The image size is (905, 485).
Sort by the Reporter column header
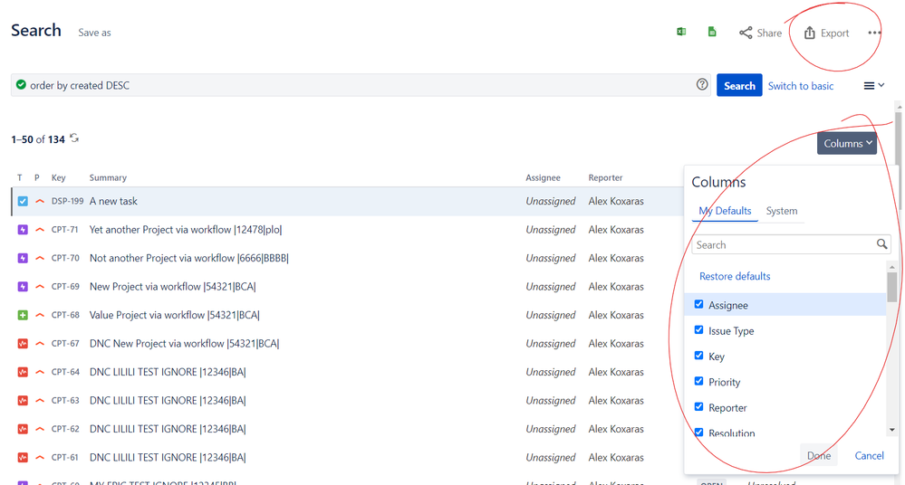pos(605,177)
